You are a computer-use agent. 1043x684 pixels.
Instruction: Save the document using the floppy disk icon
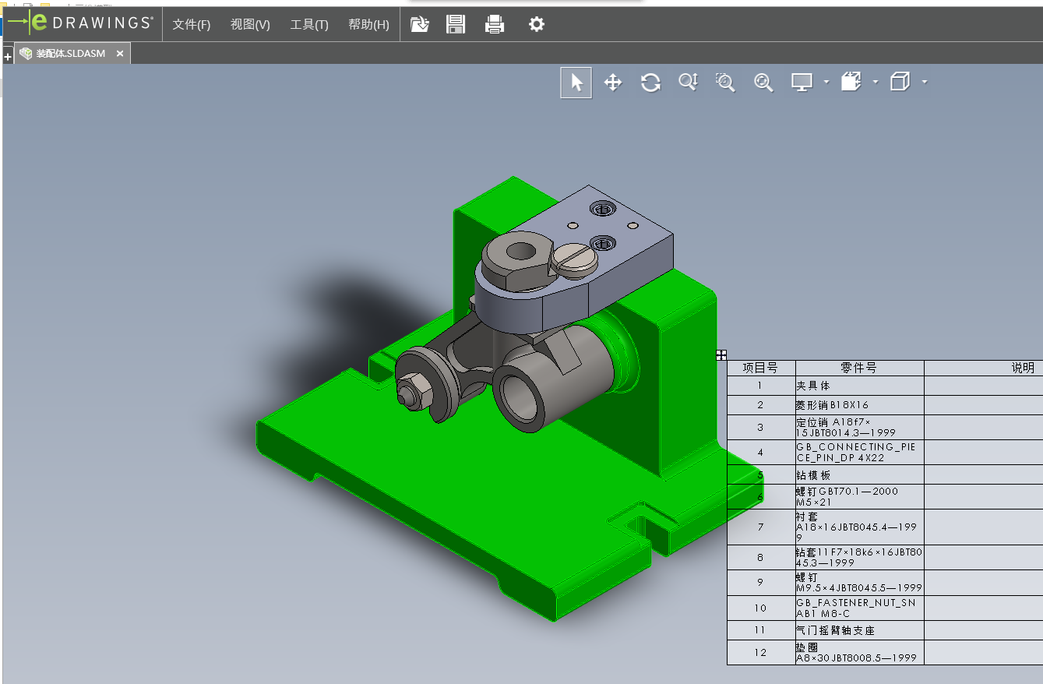click(x=456, y=24)
